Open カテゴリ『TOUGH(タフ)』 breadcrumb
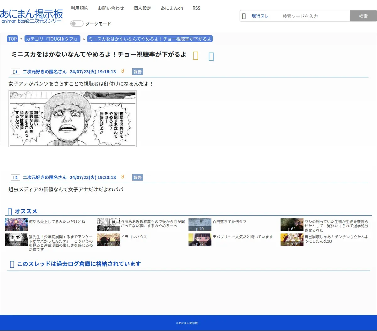This screenshot has height=331, width=377. (52, 39)
